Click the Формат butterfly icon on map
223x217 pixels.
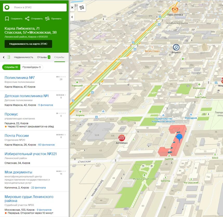pos(176,47)
